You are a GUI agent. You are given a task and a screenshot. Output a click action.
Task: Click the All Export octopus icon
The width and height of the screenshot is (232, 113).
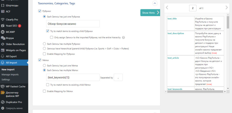(3, 56)
